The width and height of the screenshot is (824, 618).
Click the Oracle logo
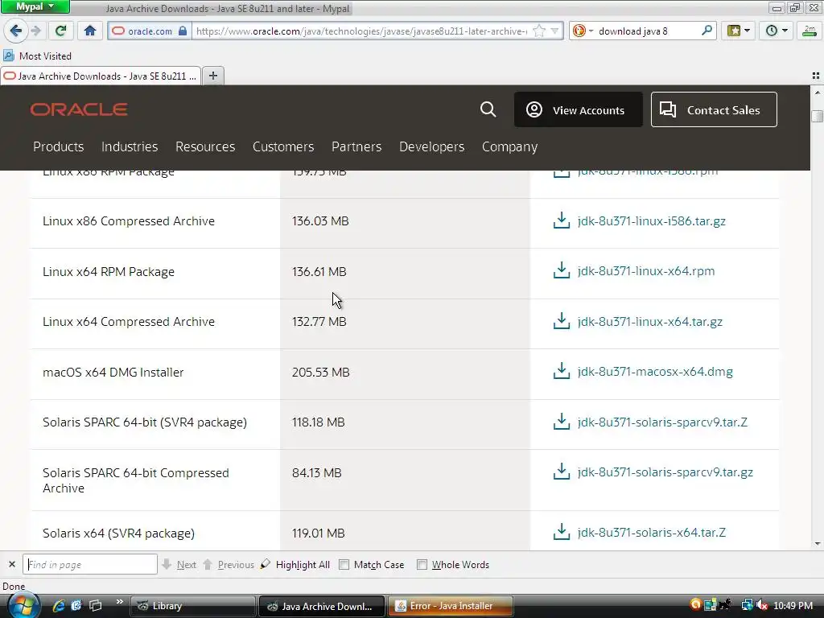[x=79, y=109]
